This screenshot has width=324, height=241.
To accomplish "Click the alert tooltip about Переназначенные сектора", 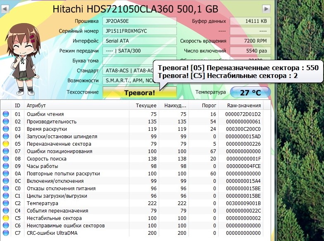I will click(238, 72).
